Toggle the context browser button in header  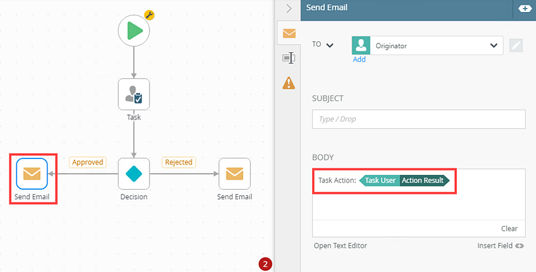pyautogui.click(x=525, y=9)
